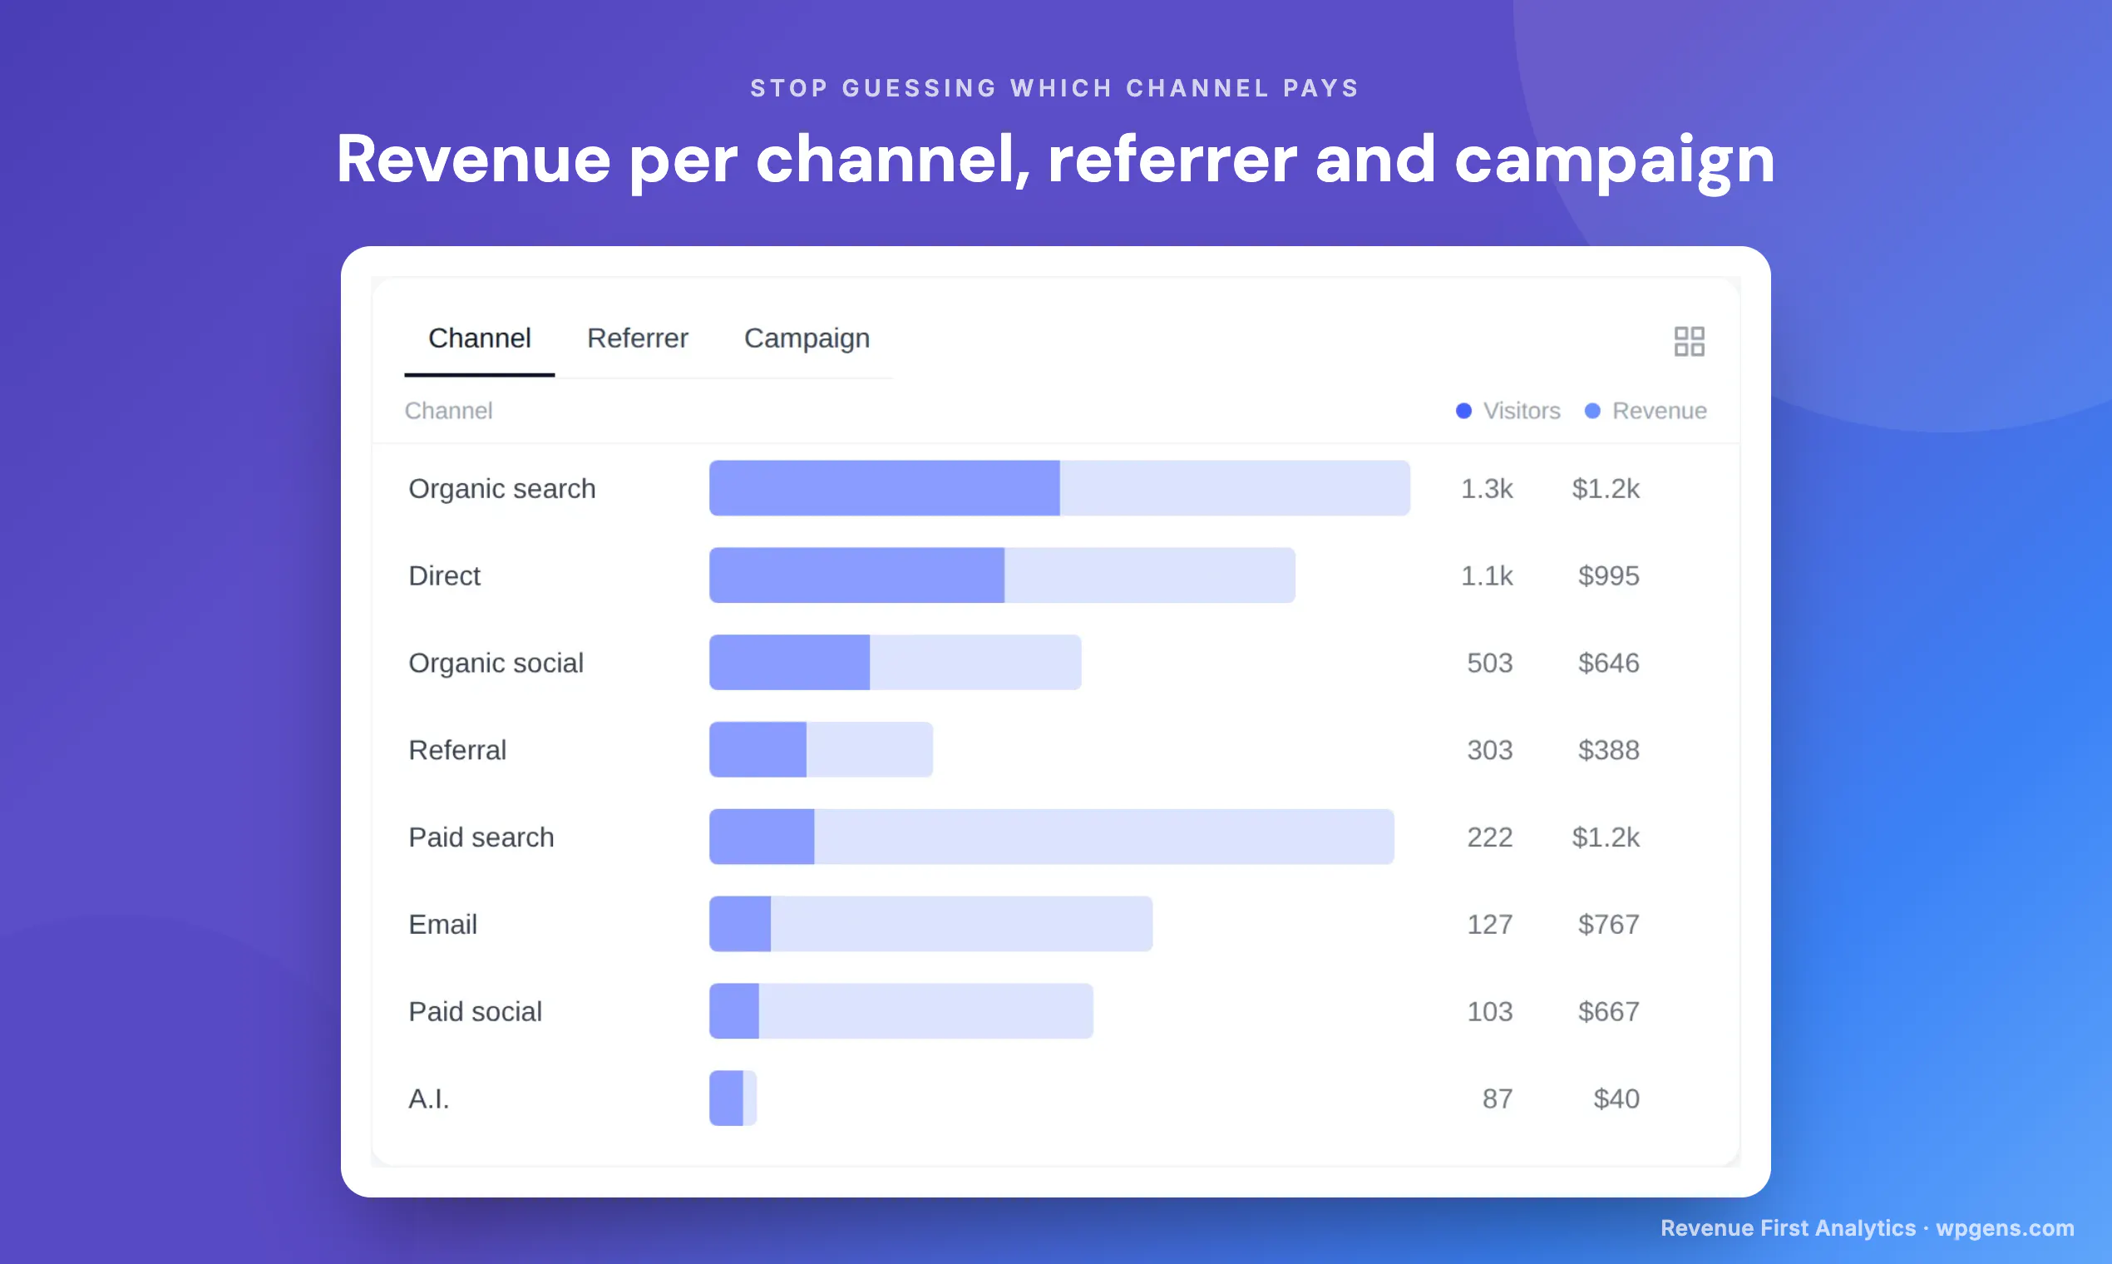Select the Paid search row label
2112x1264 pixels.
coord(481,837)
